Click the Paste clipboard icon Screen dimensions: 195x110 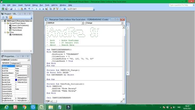click(x=22, y=9)
